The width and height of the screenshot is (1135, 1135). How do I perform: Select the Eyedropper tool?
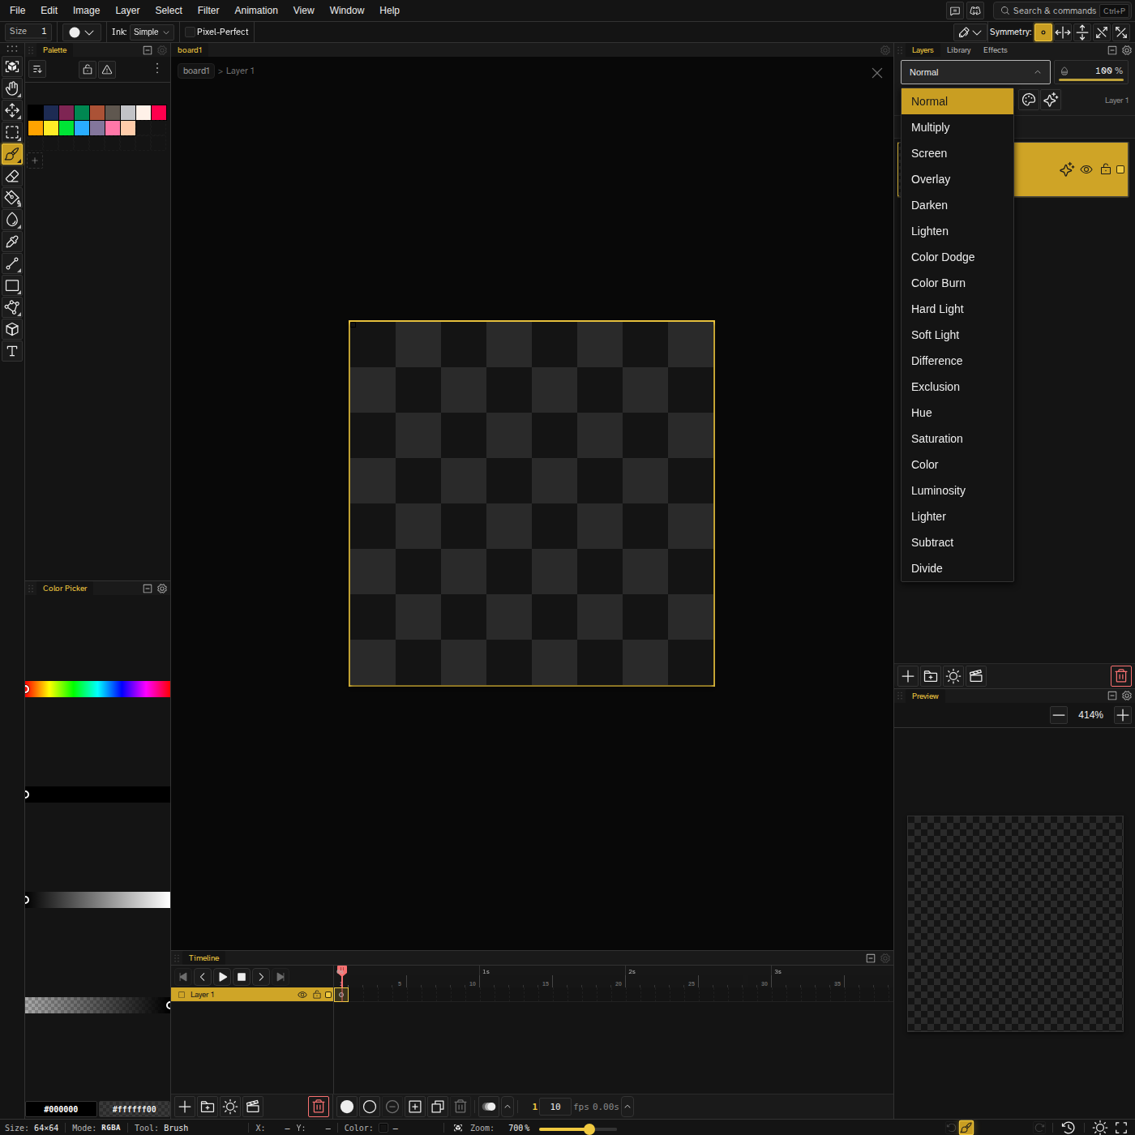coord(12,242)
